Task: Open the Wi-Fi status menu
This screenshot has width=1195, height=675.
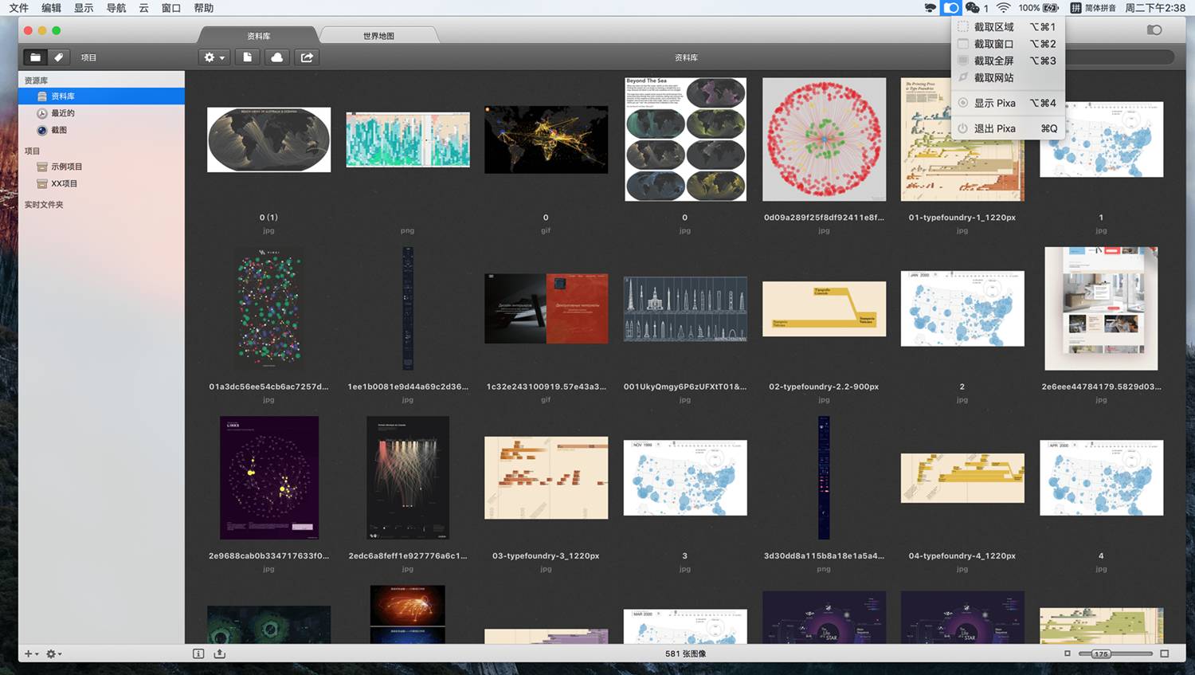Action: point(1004,8)
